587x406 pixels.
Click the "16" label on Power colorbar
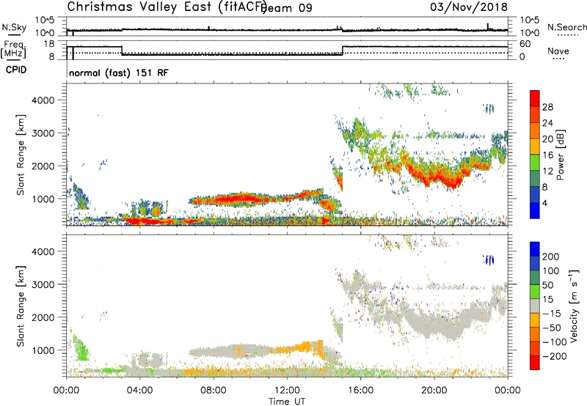tap(547, 155)
